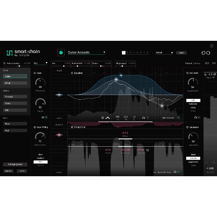Open the default preset dropdown
This screenshot has height=217, width=217.
[x=164, y=53]
